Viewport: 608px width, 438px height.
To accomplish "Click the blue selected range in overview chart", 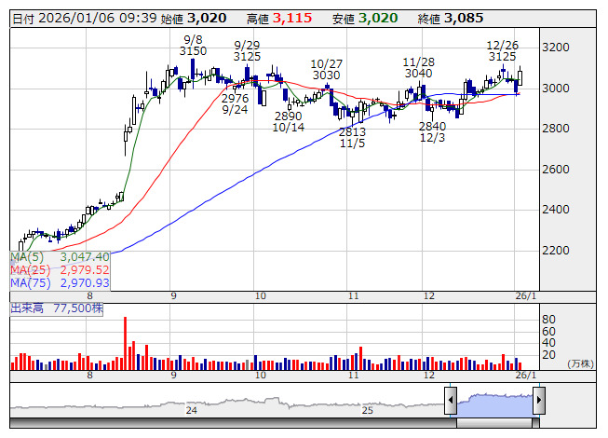I will tap(494, 404).
